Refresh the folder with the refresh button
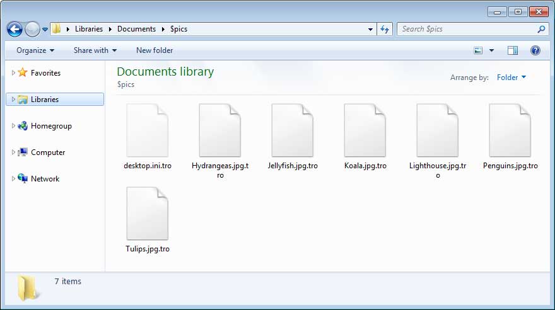The height and width of the screenshot is (310, 555). point(385,30)
